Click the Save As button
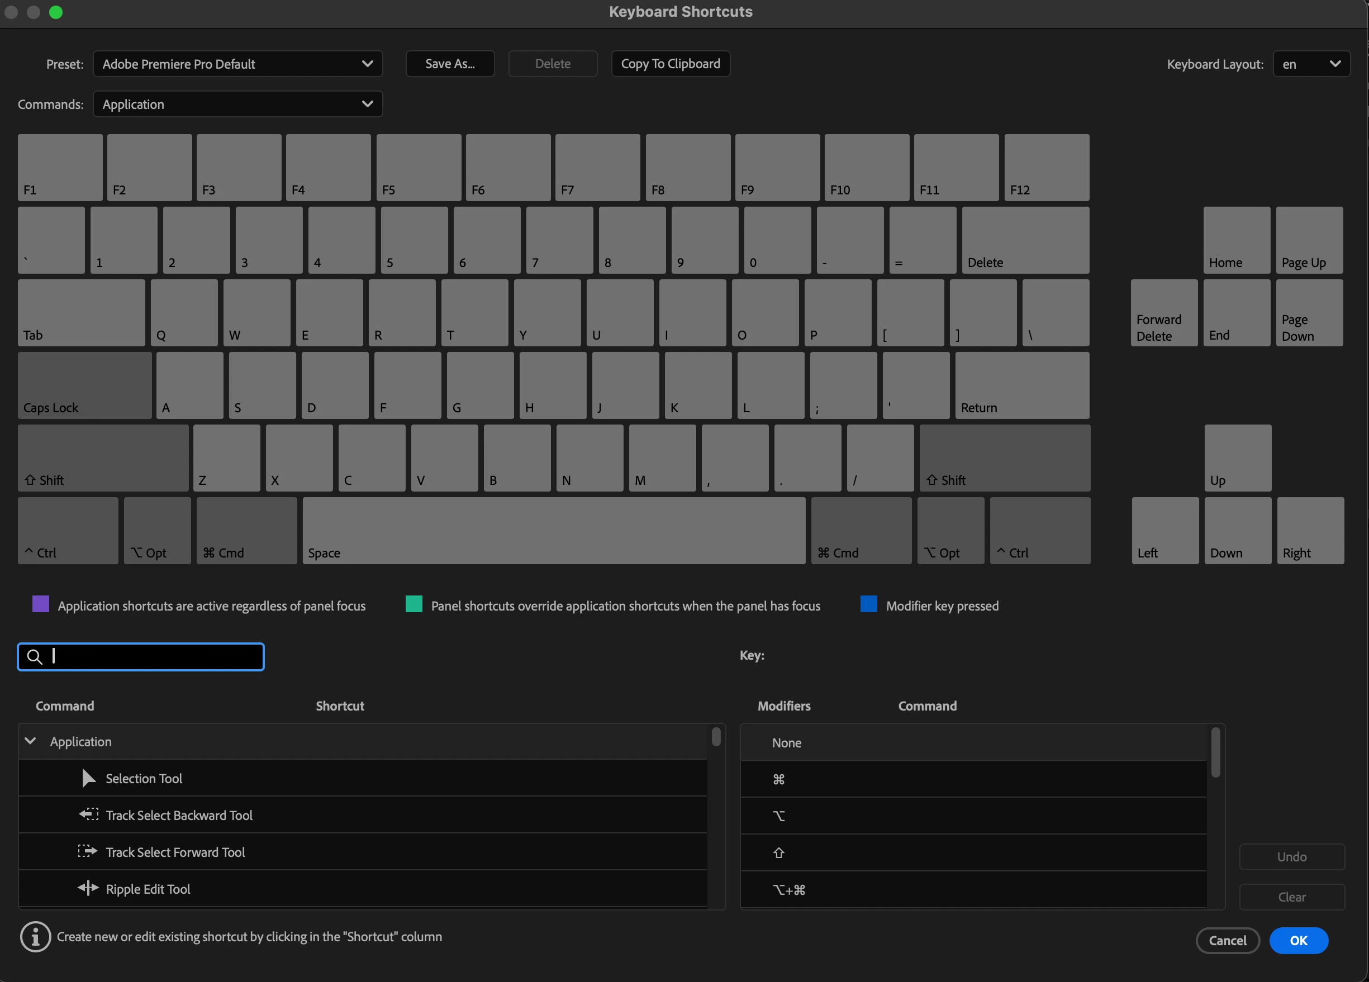Viewport: 1369px width, 982px height. pos(450,64)
